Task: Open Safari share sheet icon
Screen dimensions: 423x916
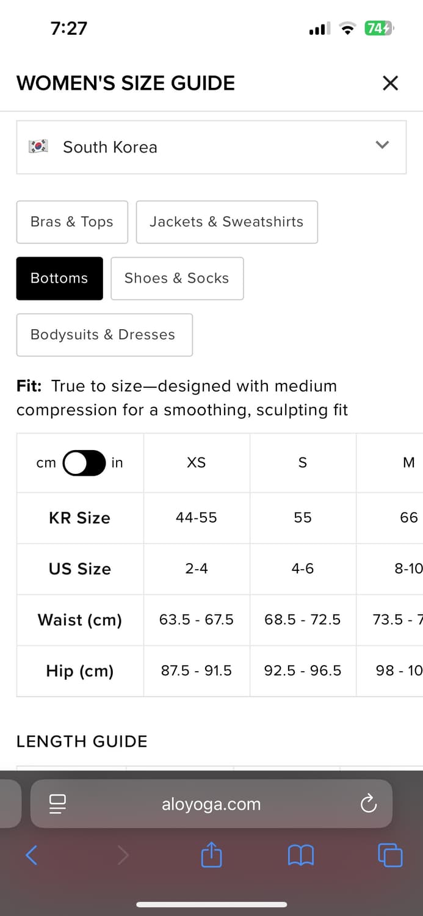Action: pos(211,854)
